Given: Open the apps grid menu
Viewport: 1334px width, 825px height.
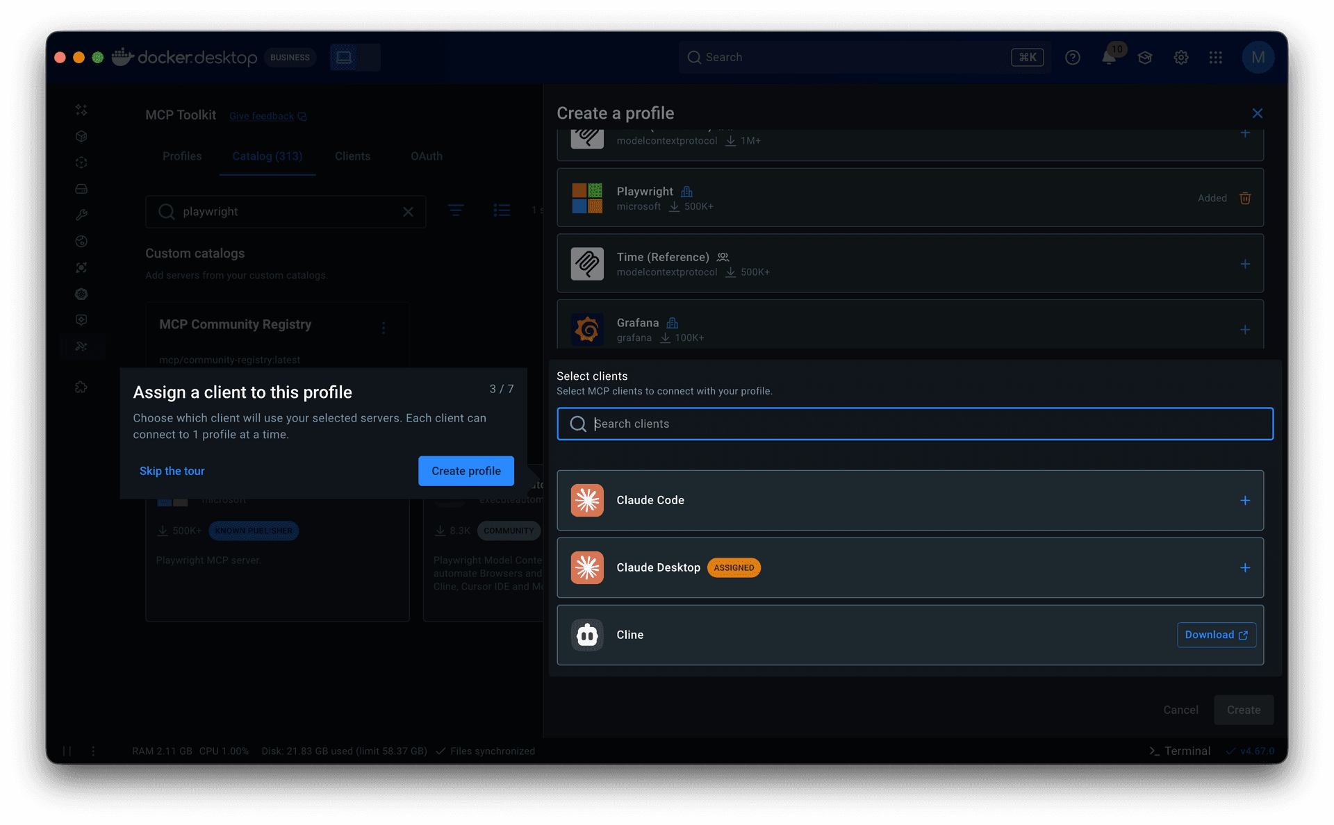Looking at the screenshot, I should click(1215, 57).
